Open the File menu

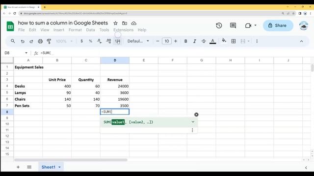click(21, 30)
